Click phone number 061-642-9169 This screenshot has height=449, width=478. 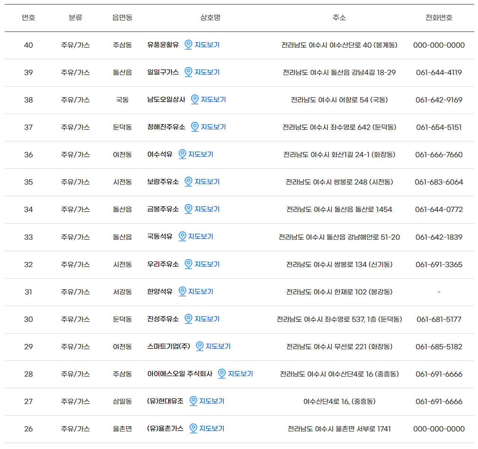439,100
